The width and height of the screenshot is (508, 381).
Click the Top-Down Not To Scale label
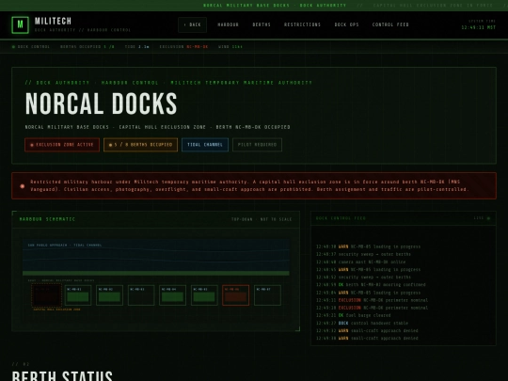(x=262, y=219)
